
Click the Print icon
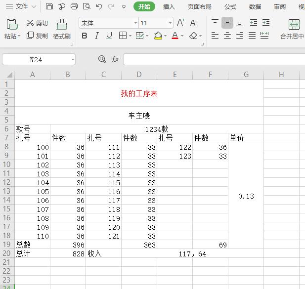(x=74, y=6)
